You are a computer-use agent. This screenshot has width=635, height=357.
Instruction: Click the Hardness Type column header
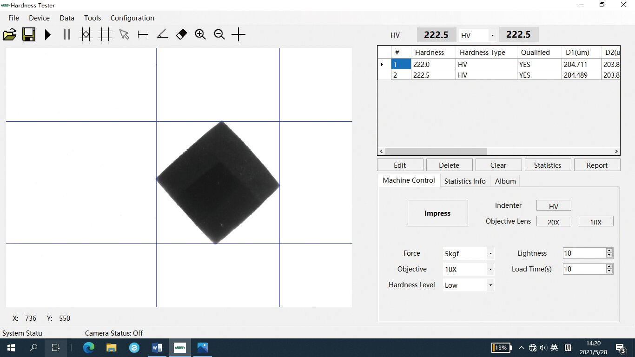point(486,53)
